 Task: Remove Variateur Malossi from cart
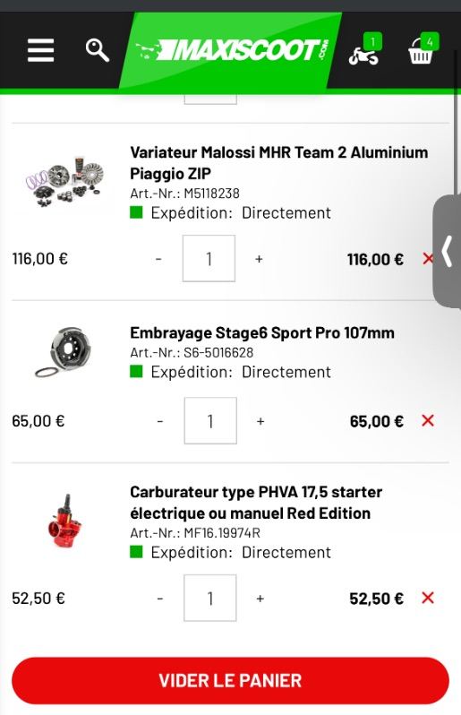point(427,259)
